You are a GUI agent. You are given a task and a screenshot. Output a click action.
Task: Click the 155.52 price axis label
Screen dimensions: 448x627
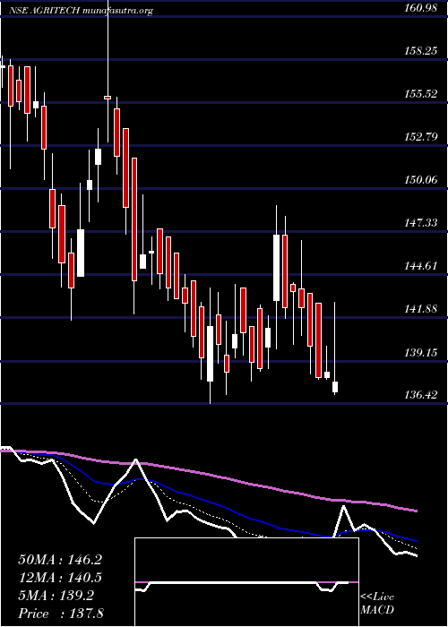coord(420,93)
